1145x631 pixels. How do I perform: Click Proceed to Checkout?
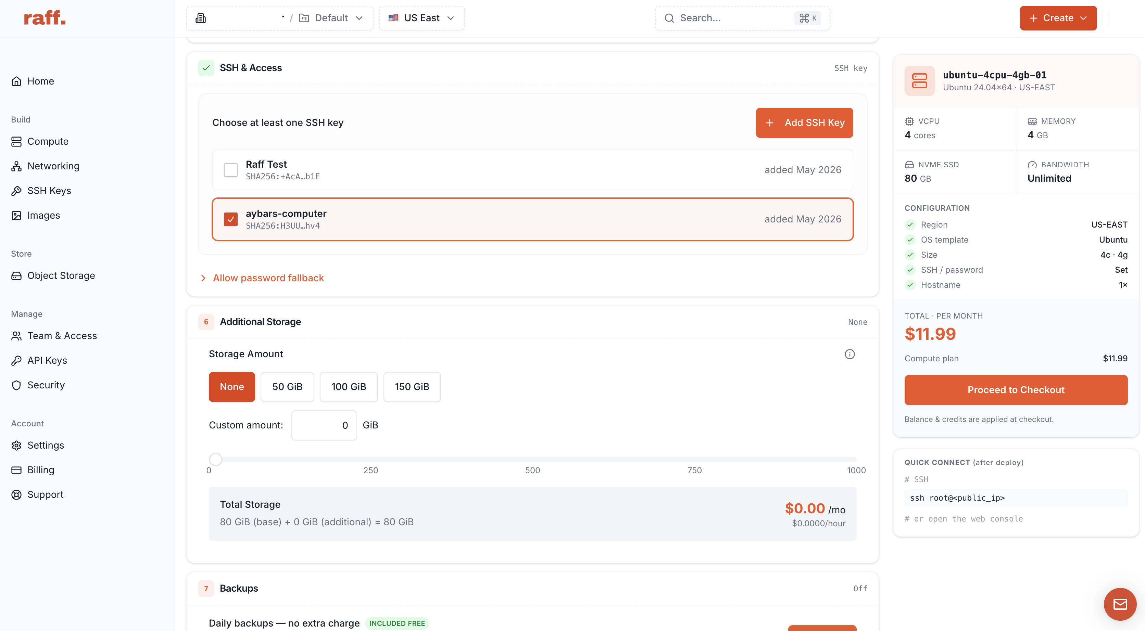click(1016, 390)
